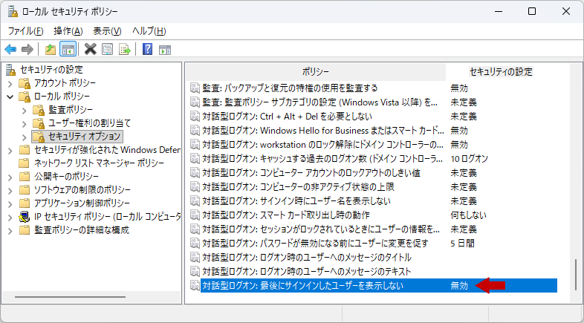Collapse the ローカル ポリシー tree node
This screenshot has width=584, height=323.
pyautogui.click(x=10, y=97)
